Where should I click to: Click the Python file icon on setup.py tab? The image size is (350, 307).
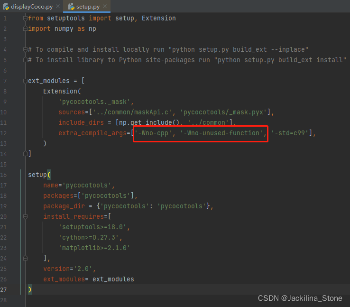(x=71, y=7)
